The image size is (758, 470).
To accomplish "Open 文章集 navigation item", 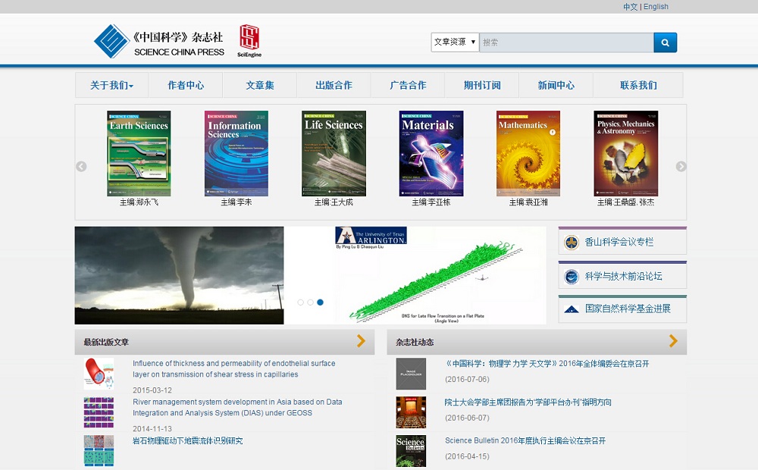I will 259,85.
